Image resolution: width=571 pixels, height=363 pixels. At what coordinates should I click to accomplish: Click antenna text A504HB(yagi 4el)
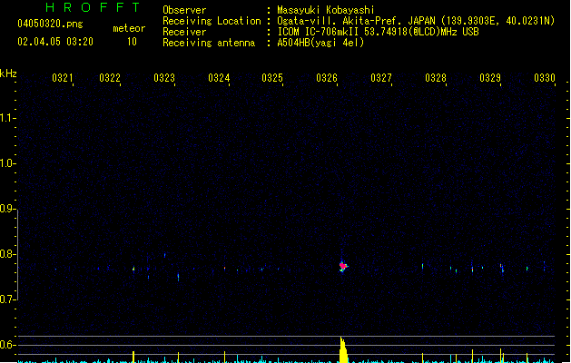(320, 43)
